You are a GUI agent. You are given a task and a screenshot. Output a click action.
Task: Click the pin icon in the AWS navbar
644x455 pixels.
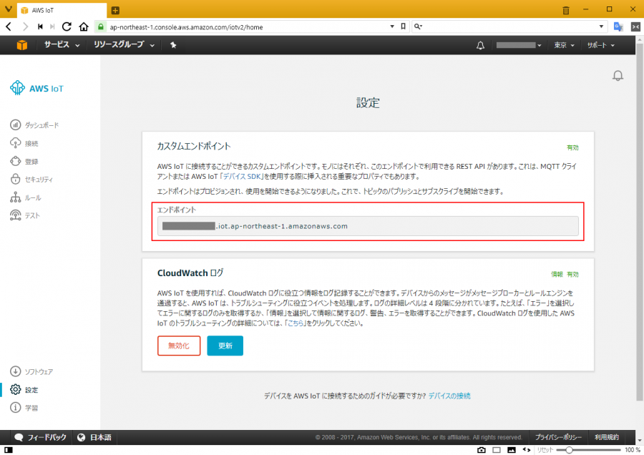[x=173, y=45]
